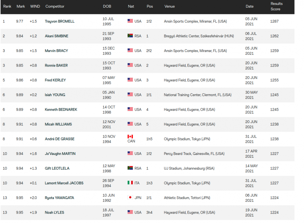
Task: Click the Italy flag next to Lamont Marcell JACOBS
Action: 130,183
